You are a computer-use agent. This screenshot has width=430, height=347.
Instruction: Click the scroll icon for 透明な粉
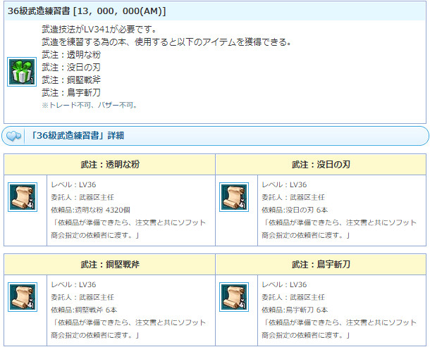pos(23,197)
